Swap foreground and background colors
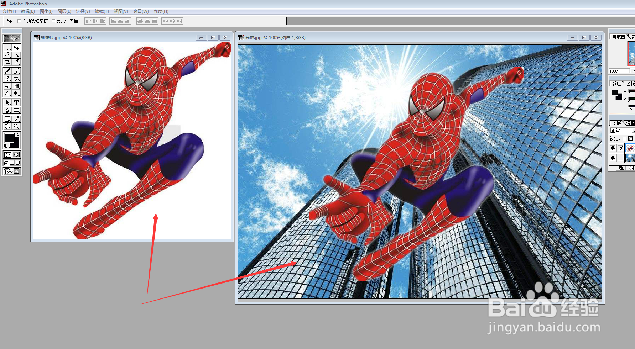 point(17,134)
